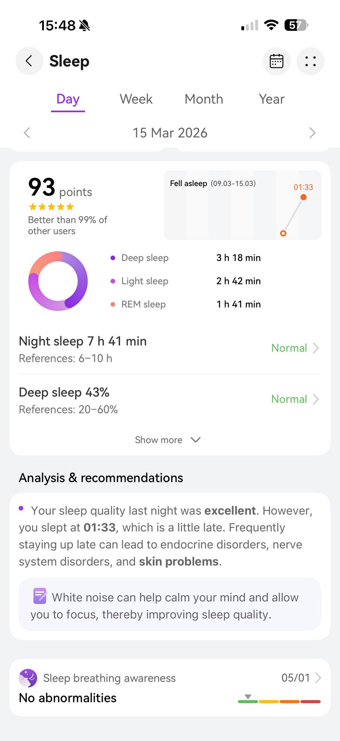
Task: Switch to the Week tab
Action: (136, 99)
